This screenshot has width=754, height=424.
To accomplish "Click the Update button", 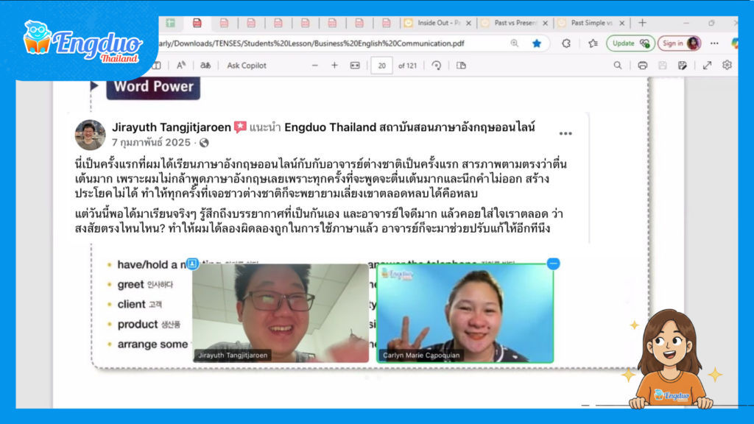I will 630,43.
